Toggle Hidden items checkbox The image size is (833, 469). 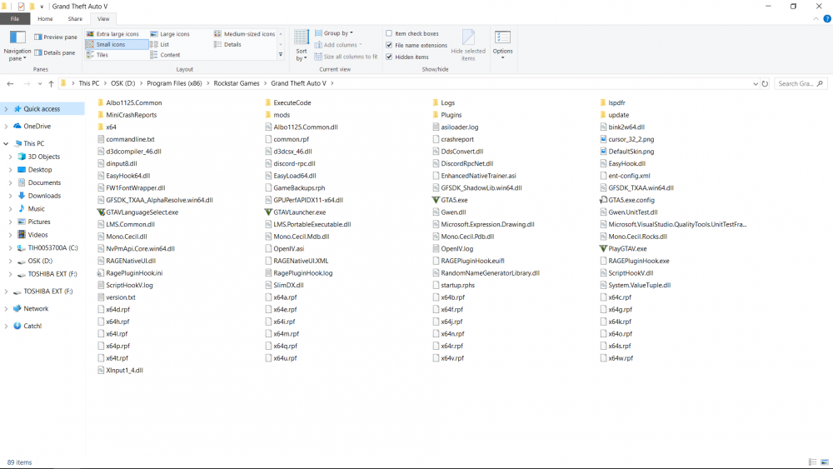389,57
